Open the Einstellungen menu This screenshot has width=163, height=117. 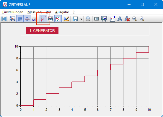click(x=13, y=12)
